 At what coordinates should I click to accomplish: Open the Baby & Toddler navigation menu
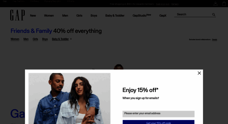115,16
